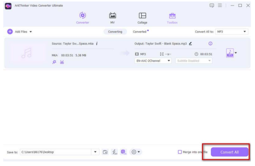Click the Source: Taylor Sw...Space.mka text
Screen dimensions: 255x166
73,44
